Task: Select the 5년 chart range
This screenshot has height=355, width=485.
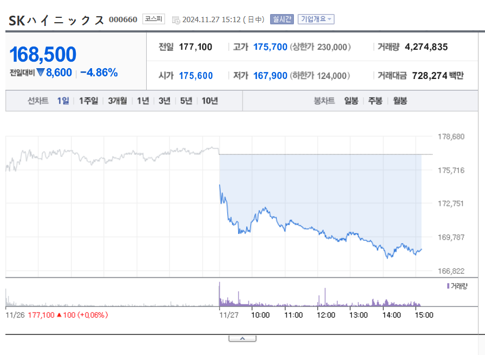Action: click(186, 101)
